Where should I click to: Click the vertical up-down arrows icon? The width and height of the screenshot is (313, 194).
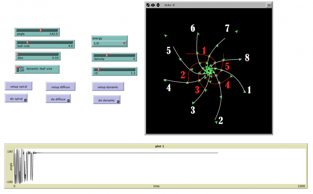pyautogui.click(x=158, y=5)
